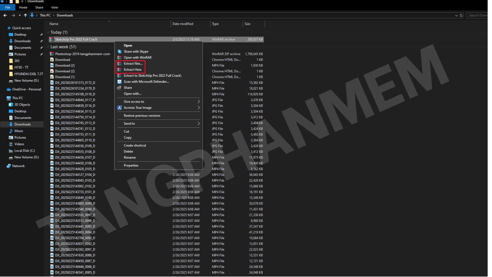This screenshot has width=492, height=277.
Task: Click Downloads in the address breadcrumb
Action: click(x=65, y=15)
